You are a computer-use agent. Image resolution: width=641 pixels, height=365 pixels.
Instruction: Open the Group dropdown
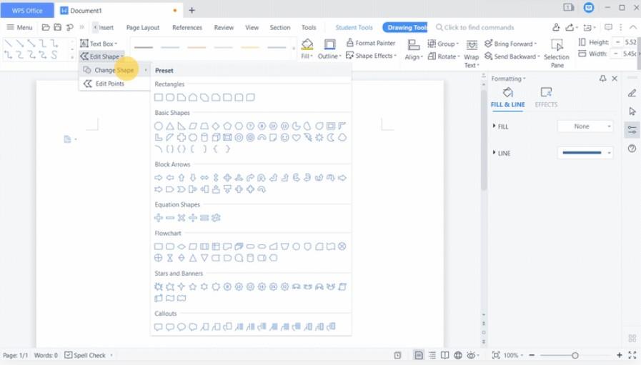point(443,44)
